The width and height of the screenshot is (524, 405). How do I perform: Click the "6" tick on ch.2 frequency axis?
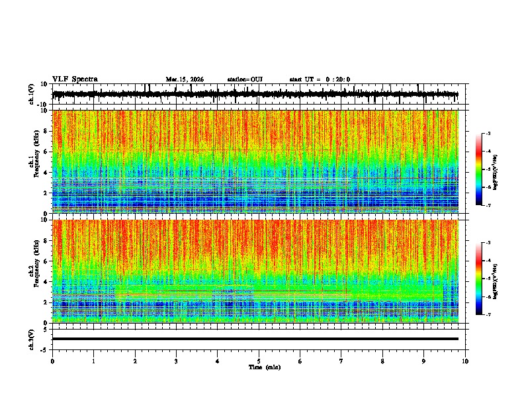point(46,261)
